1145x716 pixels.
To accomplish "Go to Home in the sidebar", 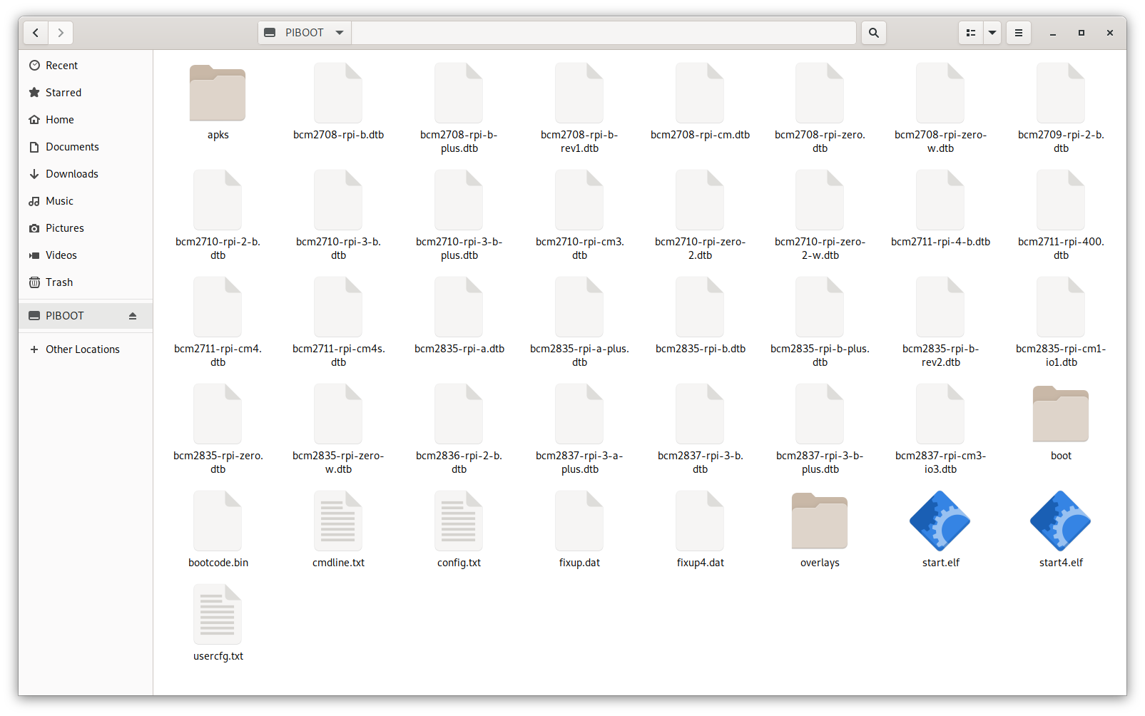I will point(86,120).
